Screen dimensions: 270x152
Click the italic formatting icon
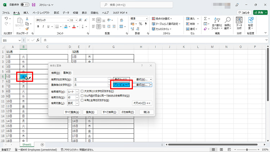(43, 26)
